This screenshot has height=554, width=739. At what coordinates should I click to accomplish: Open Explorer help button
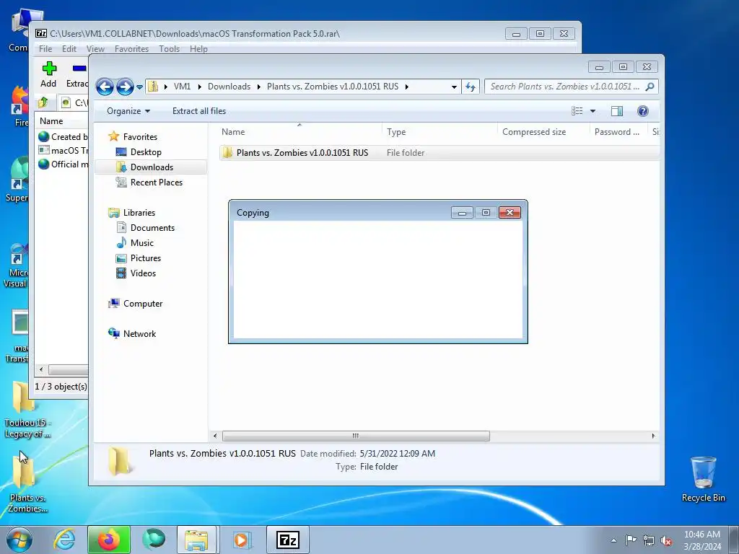[x=643, y=111]
